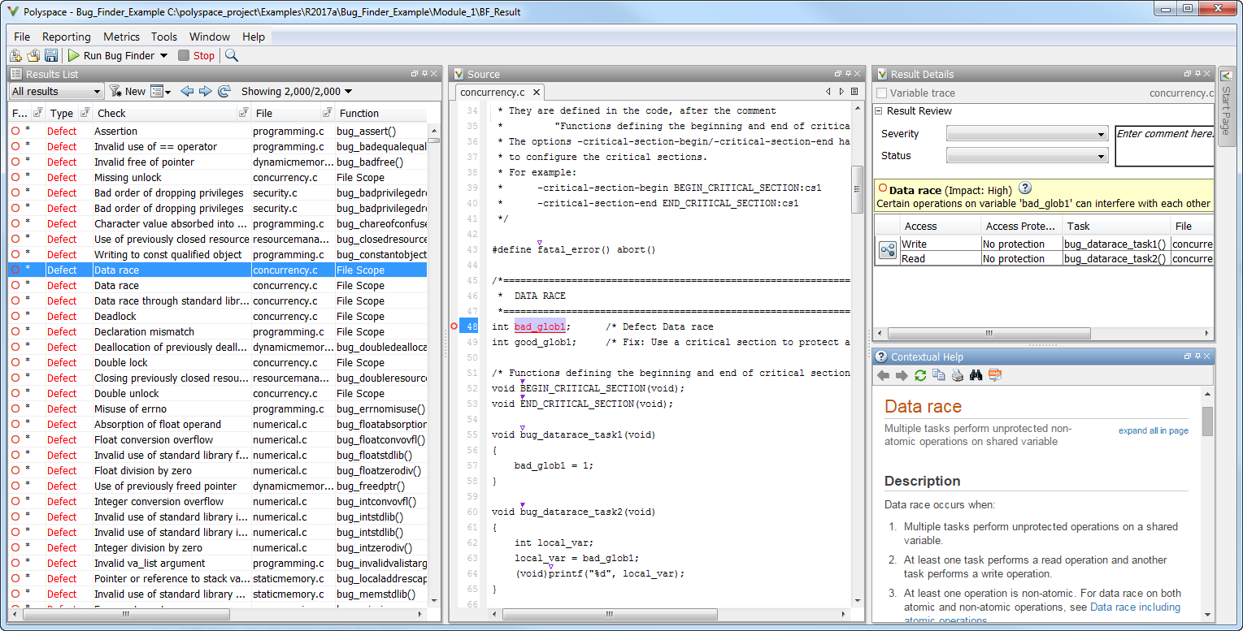Open the Metrics menu

tap(121, 37)
